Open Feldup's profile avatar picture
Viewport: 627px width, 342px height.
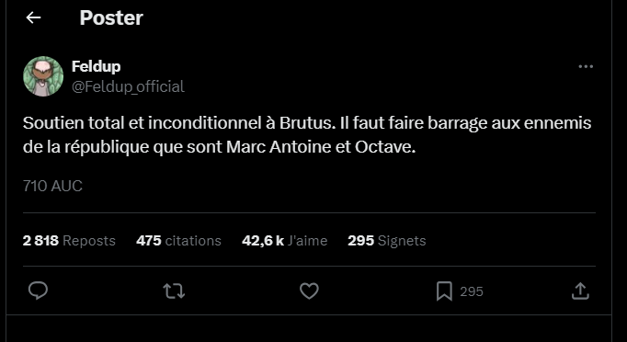click(x=43, y=76)
